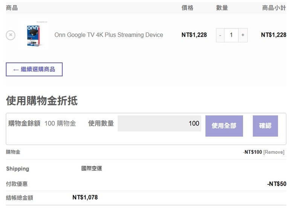The image size is (294, 210).
Task: Select the Shipping label
Action: click(18, 169)
